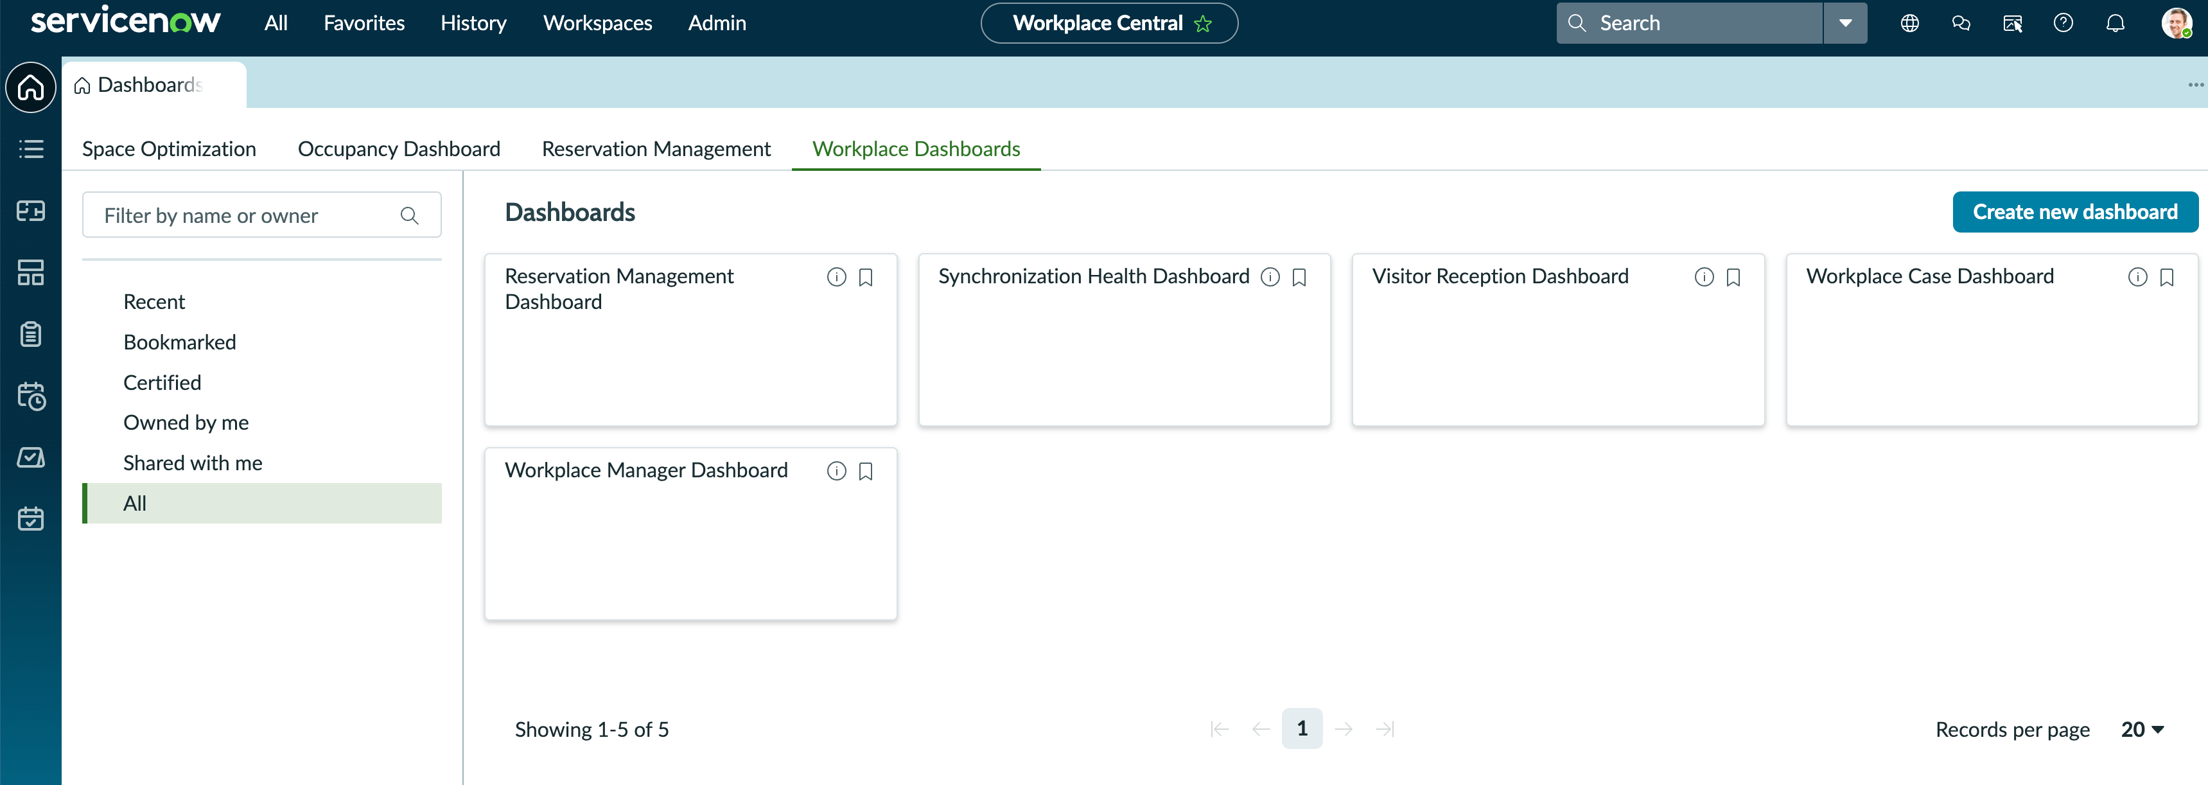
Task: Go to first page of results
Action: (x=1219, y=729)
